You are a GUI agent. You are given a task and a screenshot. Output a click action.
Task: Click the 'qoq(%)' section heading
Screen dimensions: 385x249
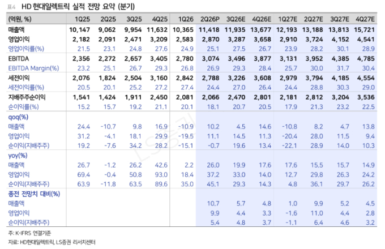pos(18,117)
